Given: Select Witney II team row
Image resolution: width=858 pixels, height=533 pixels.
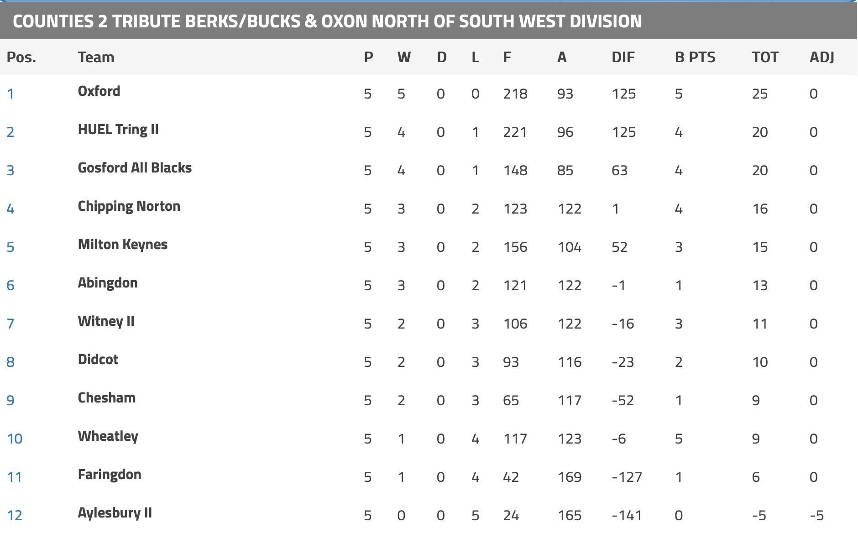Looking at the screenshot, I should pos(106,321).
